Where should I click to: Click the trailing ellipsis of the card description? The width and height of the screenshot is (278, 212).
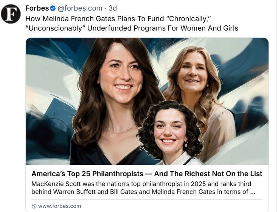pos(253,191)
